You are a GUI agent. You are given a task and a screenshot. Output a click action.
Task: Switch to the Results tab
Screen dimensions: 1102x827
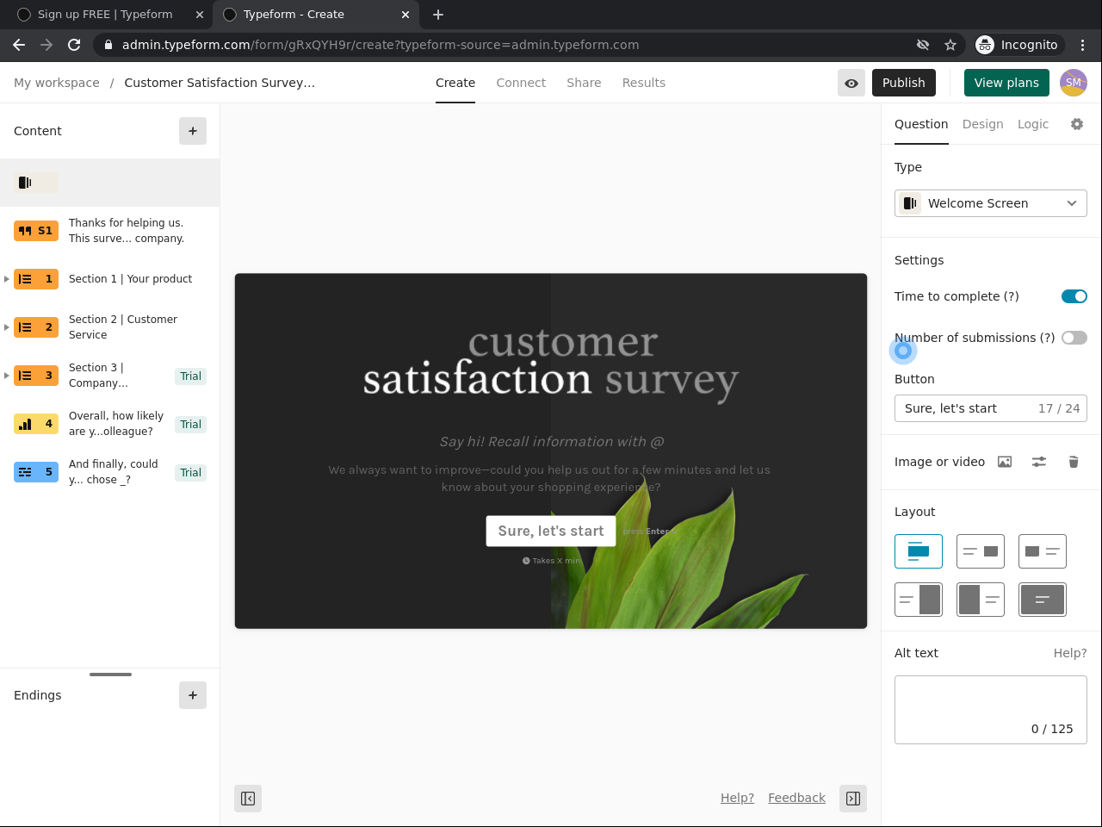pos(644,83)
